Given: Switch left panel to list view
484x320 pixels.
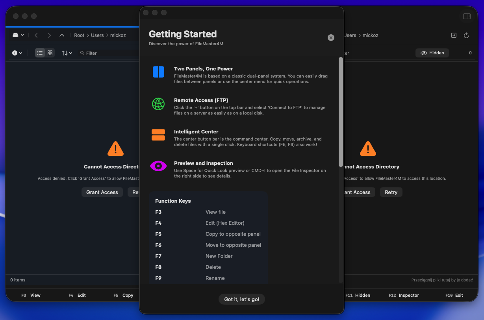Looking at the screenshot, I should pos(40,53).
